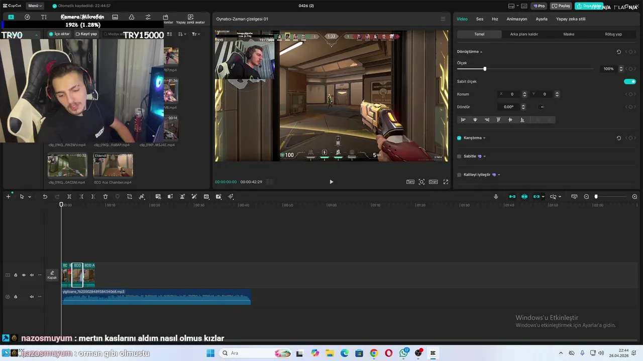Zoom in the timeline
Screen dimensions: 643x361
click(x=634, y=197)
